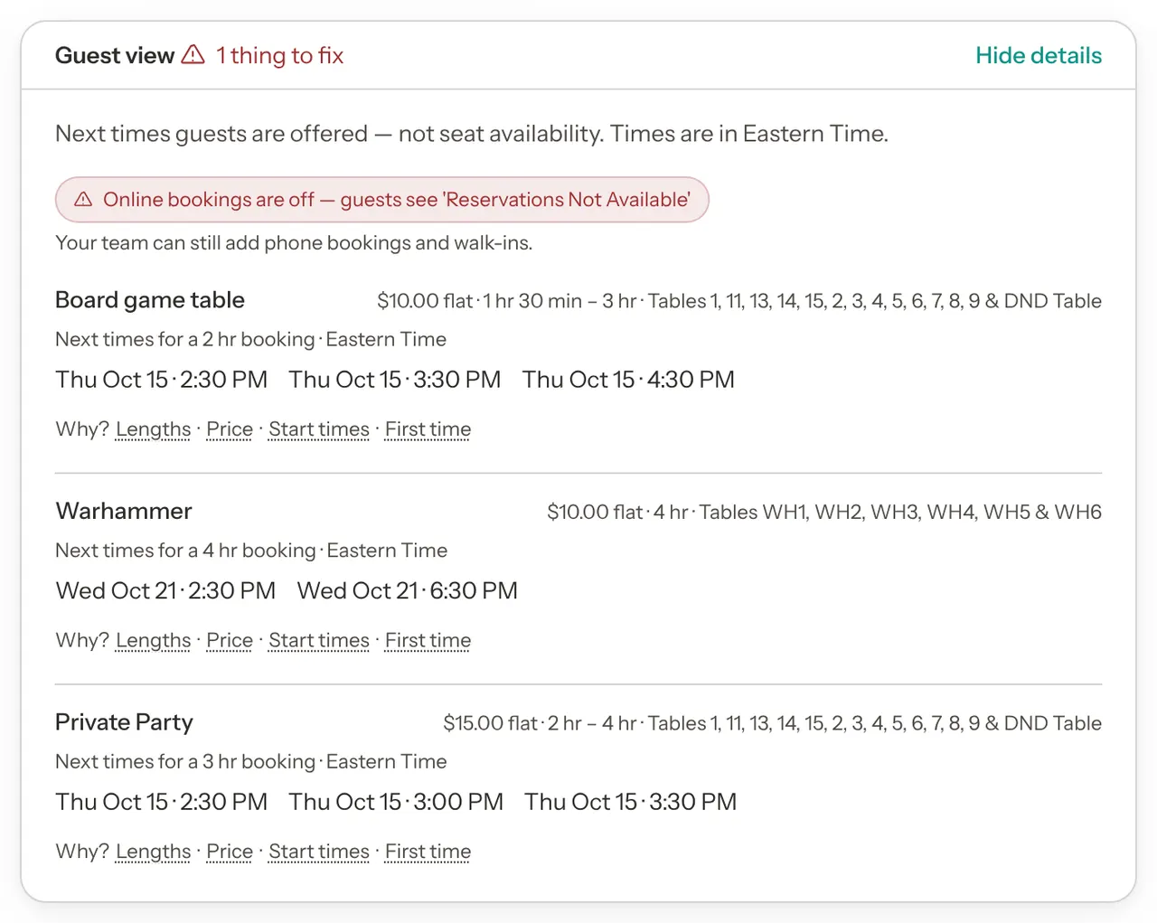The height and width of the screenshot is (923, 1157).
Task: Open First time explanation for Board game table
Action: (428, 429)
